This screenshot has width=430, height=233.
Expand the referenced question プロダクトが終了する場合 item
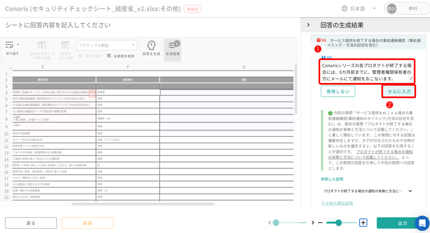(410, 191)
